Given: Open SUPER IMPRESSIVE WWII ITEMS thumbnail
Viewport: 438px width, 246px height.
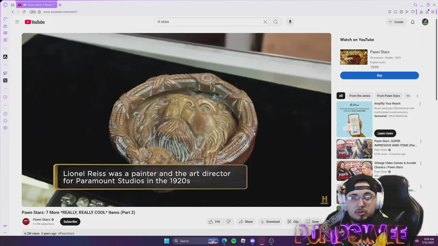Looking at the screenshot, I should pyautogui.click(x=354, y=149).
